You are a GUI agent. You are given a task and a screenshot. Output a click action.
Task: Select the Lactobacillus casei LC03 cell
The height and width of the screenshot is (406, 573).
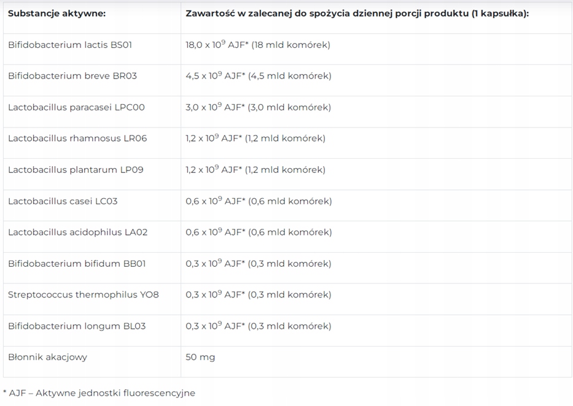63,201
